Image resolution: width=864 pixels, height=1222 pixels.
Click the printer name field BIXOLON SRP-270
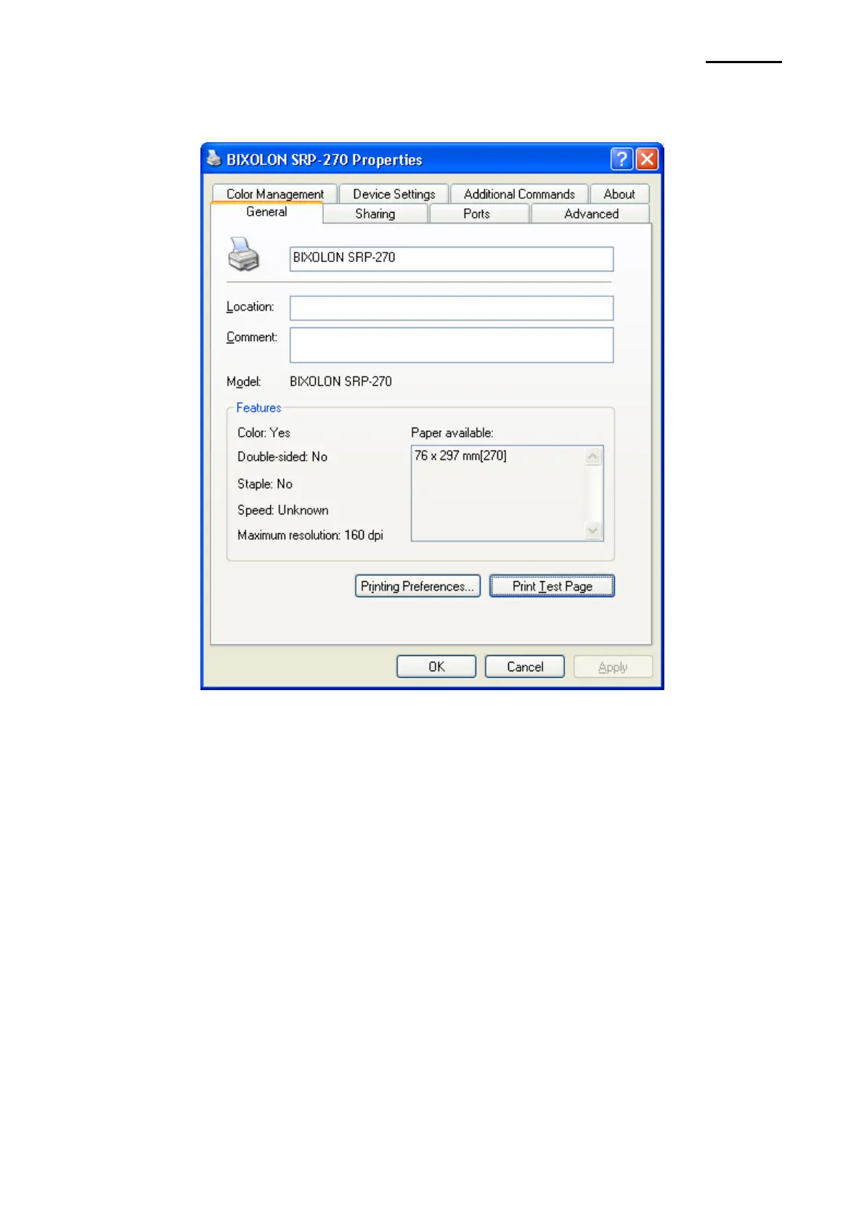[452, 259]
